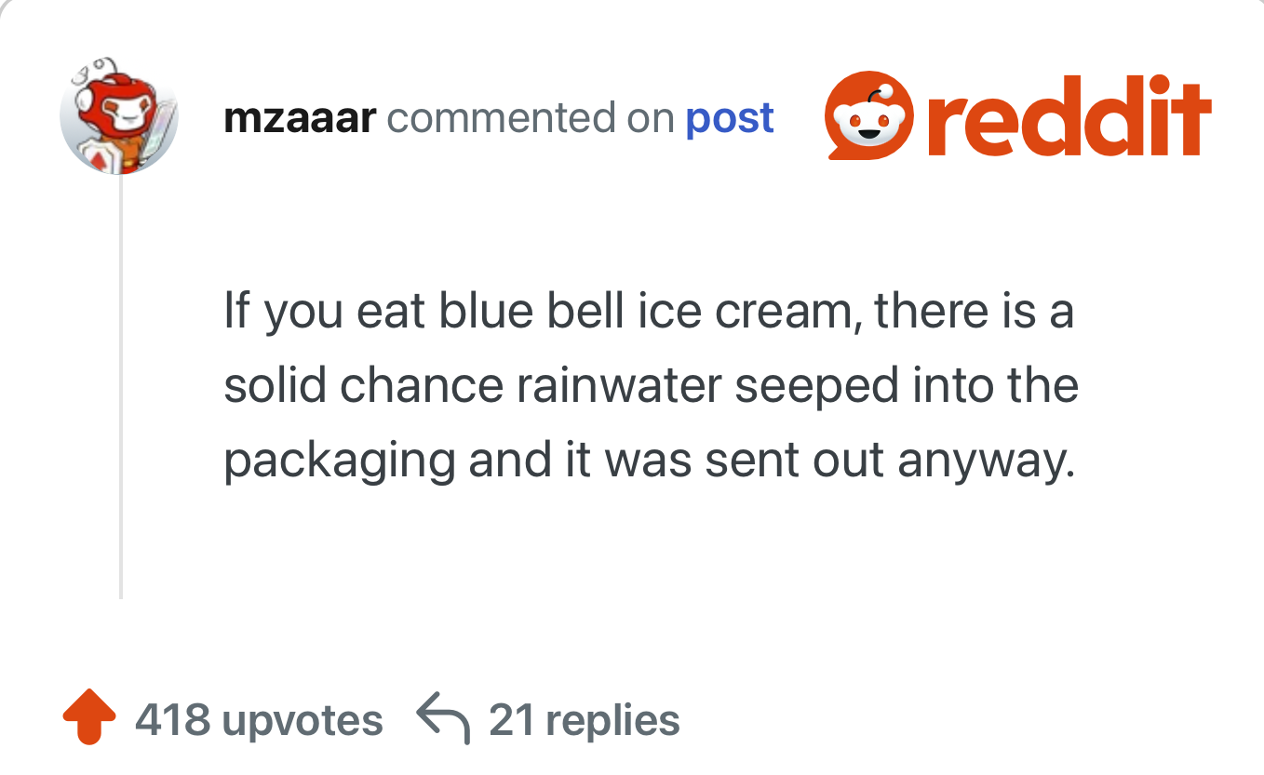
Task: Open mzaaar's avatar picture
Action: 119,118
